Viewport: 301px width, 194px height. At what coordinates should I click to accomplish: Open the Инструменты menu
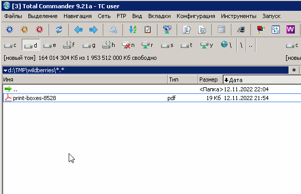point(239,16)
